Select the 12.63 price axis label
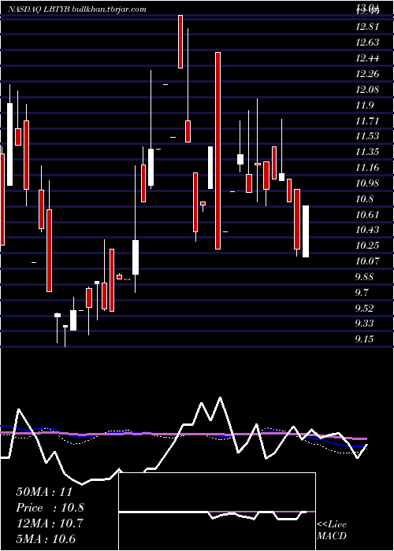The height and width of the screenshot is (551, 394). coord(367,43)
